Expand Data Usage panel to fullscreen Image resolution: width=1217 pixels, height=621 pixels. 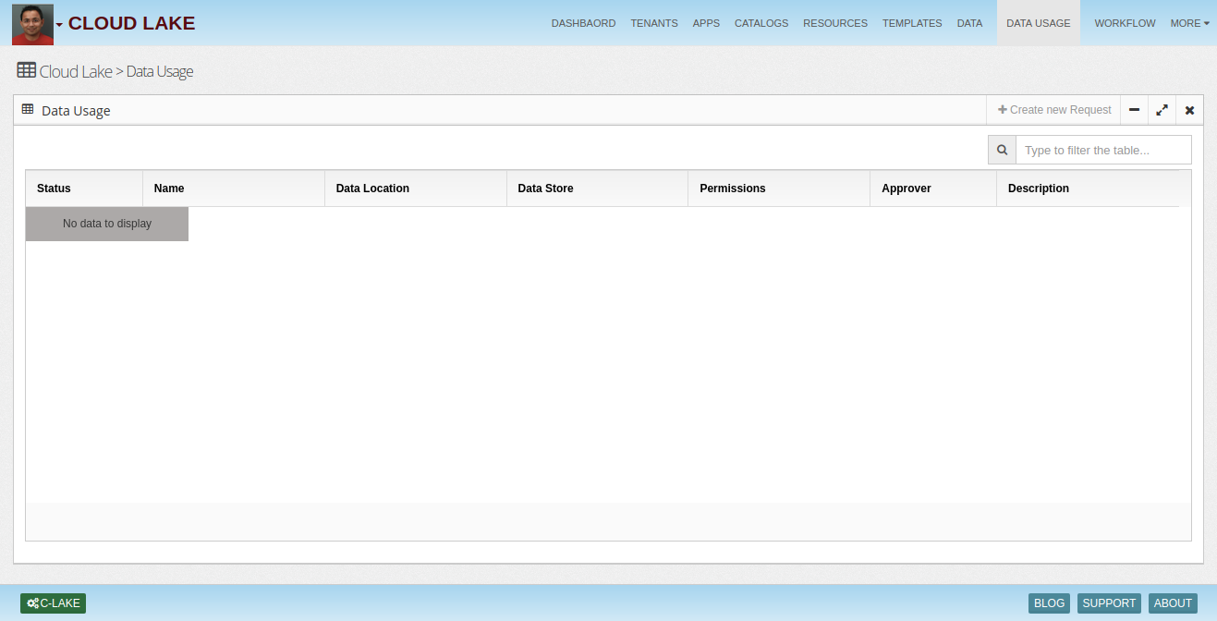point(1162,110)
